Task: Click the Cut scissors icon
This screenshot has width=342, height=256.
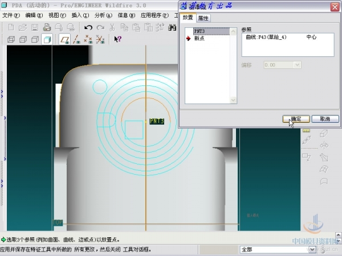Action: [x=112, y=28]
